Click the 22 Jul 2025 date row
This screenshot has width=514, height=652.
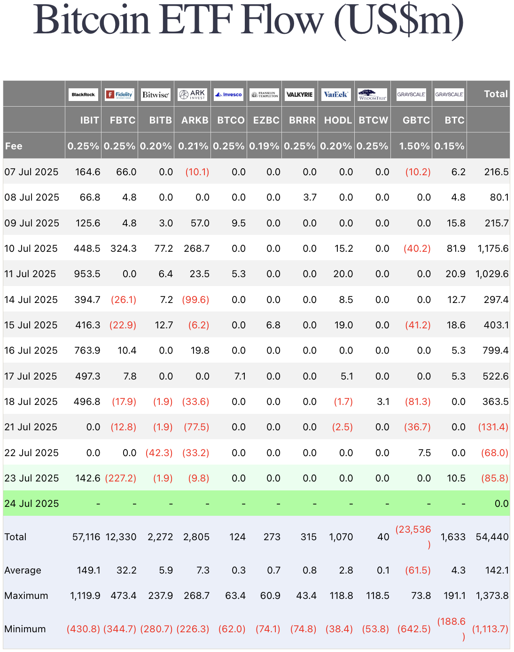click(31, 453)
